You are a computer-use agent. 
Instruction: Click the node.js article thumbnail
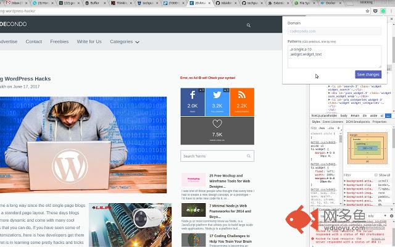point(193,210)
